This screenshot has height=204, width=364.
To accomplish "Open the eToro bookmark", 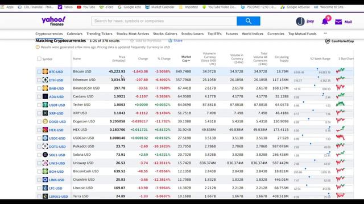I will tap(106, 7).
